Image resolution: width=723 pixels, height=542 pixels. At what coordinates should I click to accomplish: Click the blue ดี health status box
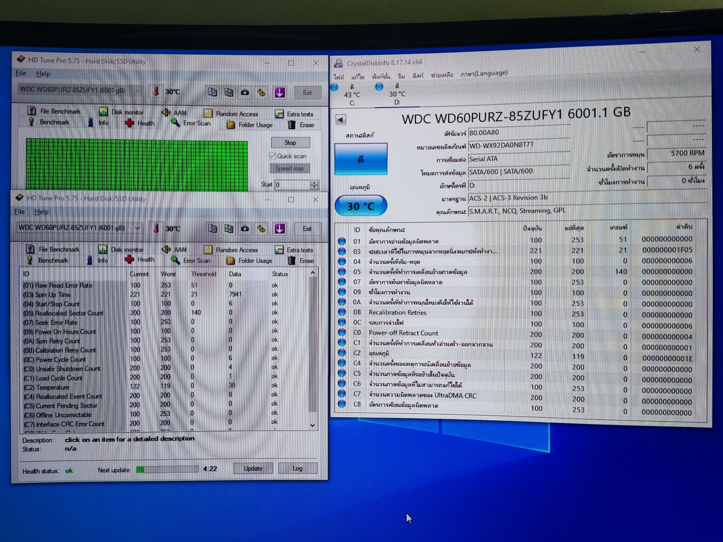361,159
